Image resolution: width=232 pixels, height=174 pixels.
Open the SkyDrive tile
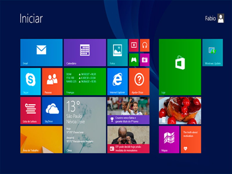(52, 110)
